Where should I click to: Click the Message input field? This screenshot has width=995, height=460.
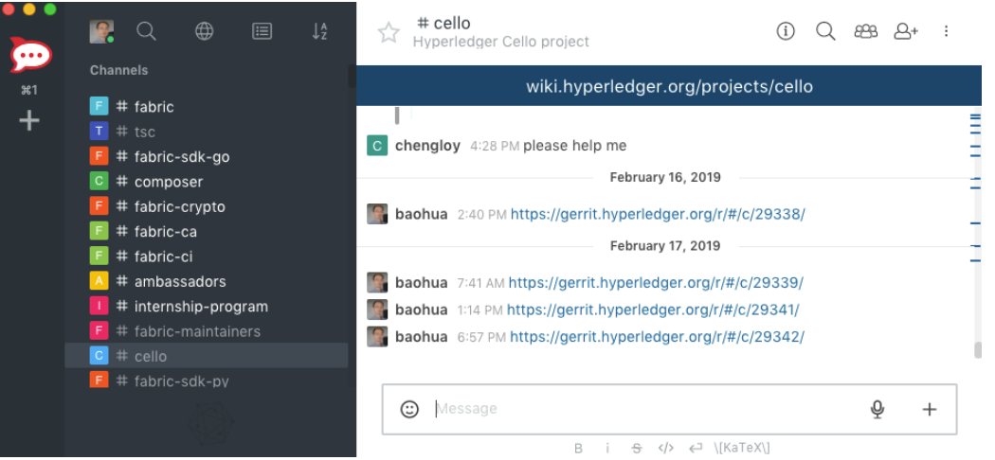644,409
